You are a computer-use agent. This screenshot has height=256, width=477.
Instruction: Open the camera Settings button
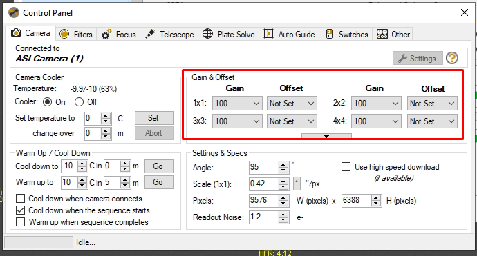click(x=418, y=58)
